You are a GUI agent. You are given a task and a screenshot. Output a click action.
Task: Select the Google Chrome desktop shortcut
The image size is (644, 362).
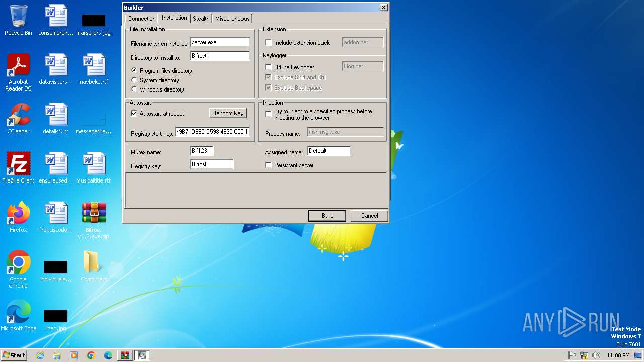[x=18, y=269]
